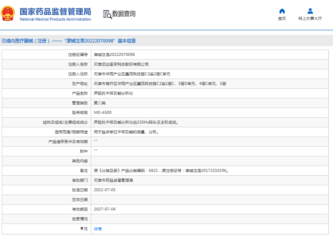Click the 注册证编号 row label

(x=78, y=55)
